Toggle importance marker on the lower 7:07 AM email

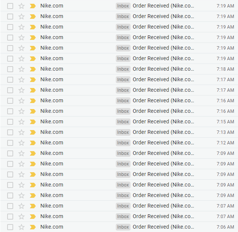(x=33, y=217)
